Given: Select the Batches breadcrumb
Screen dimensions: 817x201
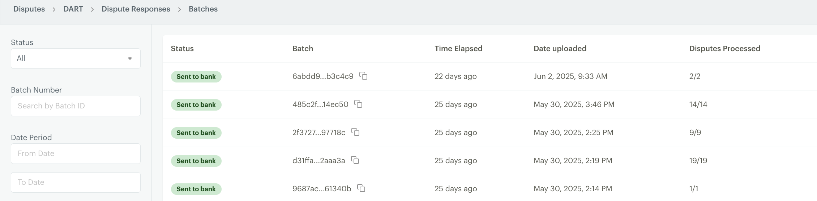Looking at the screenshot, I should coord(203,9).
